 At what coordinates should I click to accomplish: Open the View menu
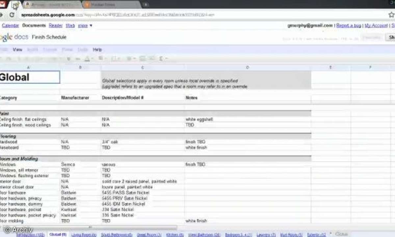17,50
